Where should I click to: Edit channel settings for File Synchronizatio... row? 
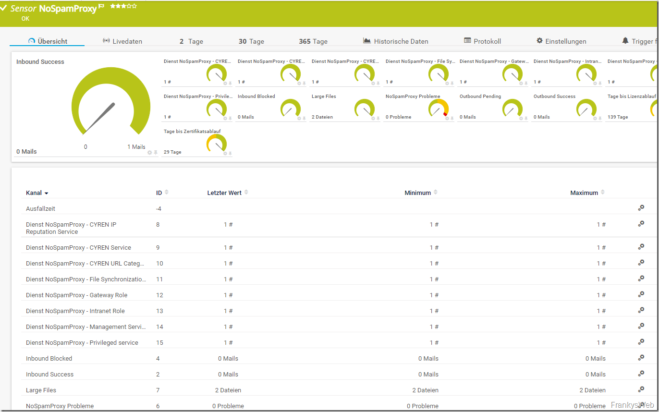[641, 278]
